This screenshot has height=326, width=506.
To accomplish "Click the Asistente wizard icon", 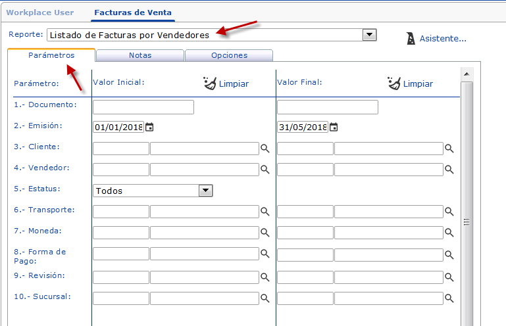I will click(x=411, y=38).
